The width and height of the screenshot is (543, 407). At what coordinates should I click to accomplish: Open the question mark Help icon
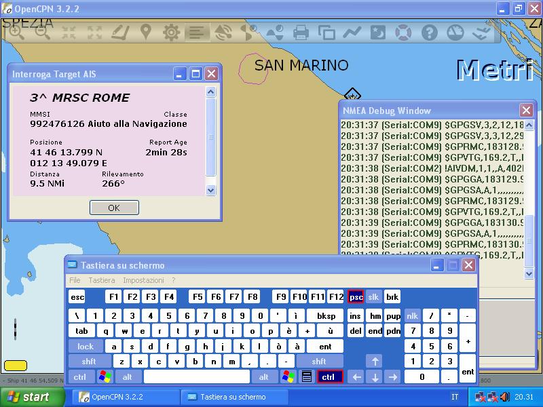[x=430, y=33]
